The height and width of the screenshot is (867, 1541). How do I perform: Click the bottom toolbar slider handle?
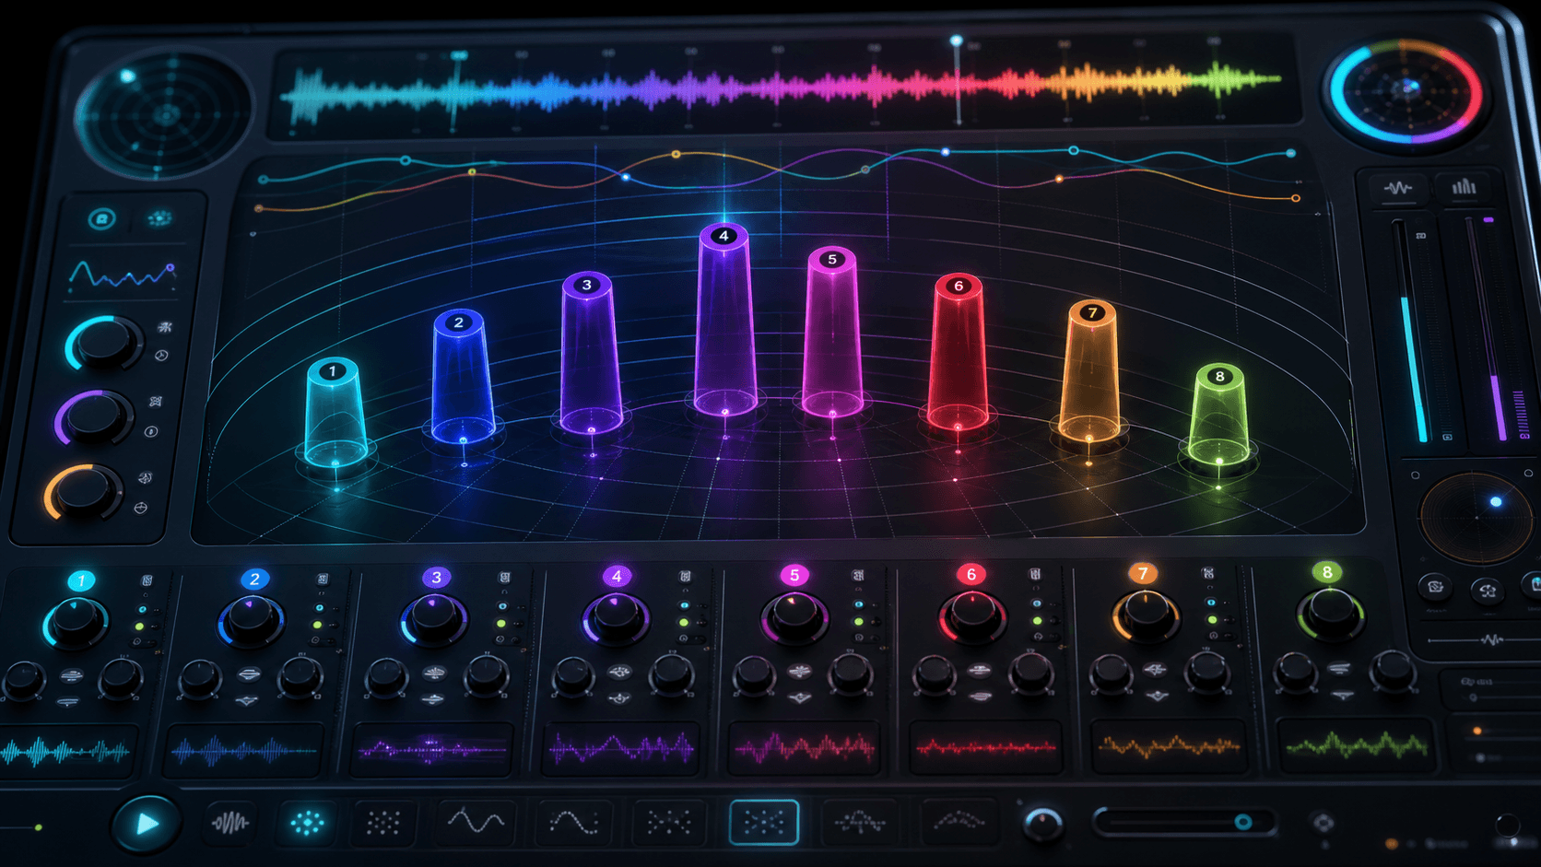coord(1242,822)
